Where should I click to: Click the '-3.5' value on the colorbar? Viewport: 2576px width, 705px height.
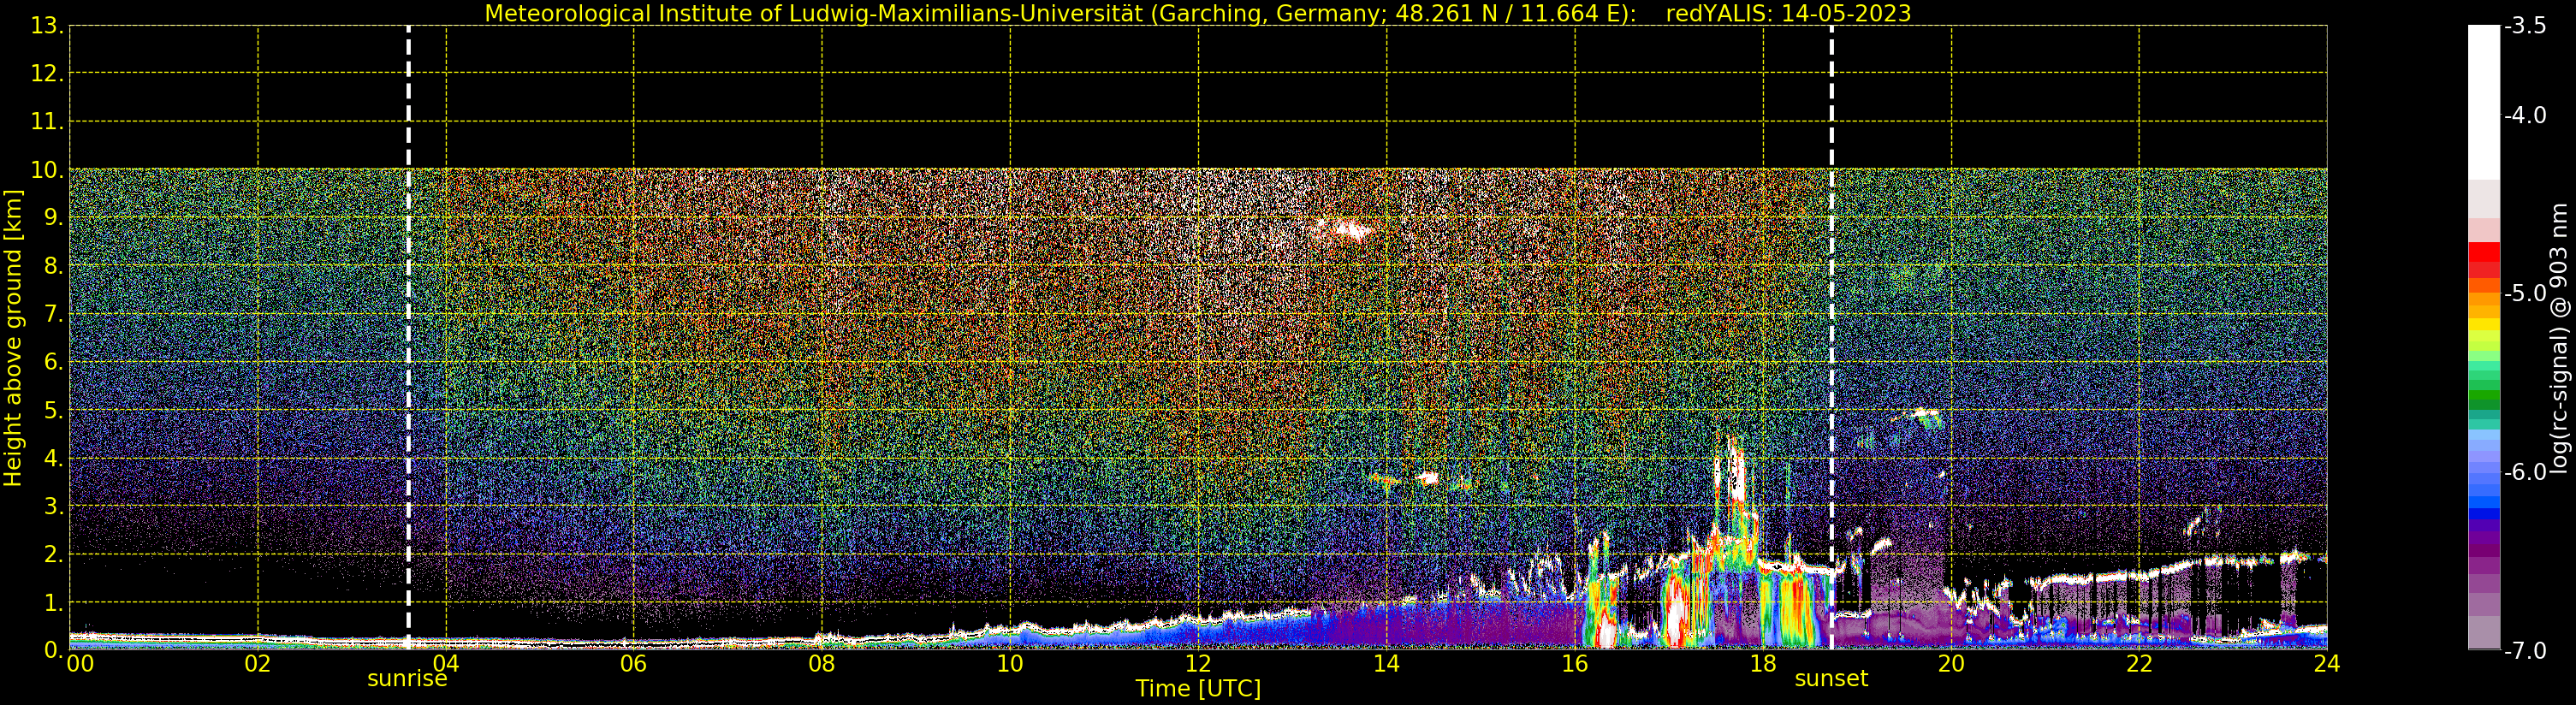2525,26
